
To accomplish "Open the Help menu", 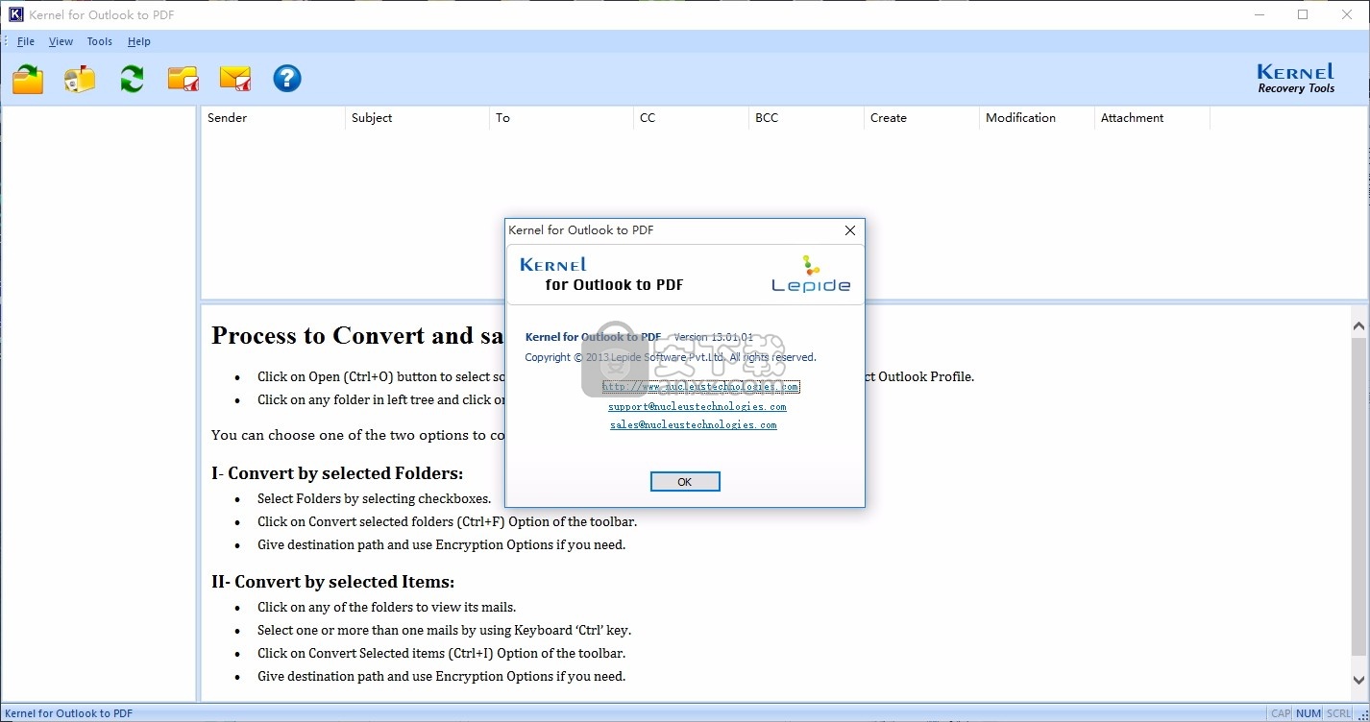I will click(x=139, y=41).
